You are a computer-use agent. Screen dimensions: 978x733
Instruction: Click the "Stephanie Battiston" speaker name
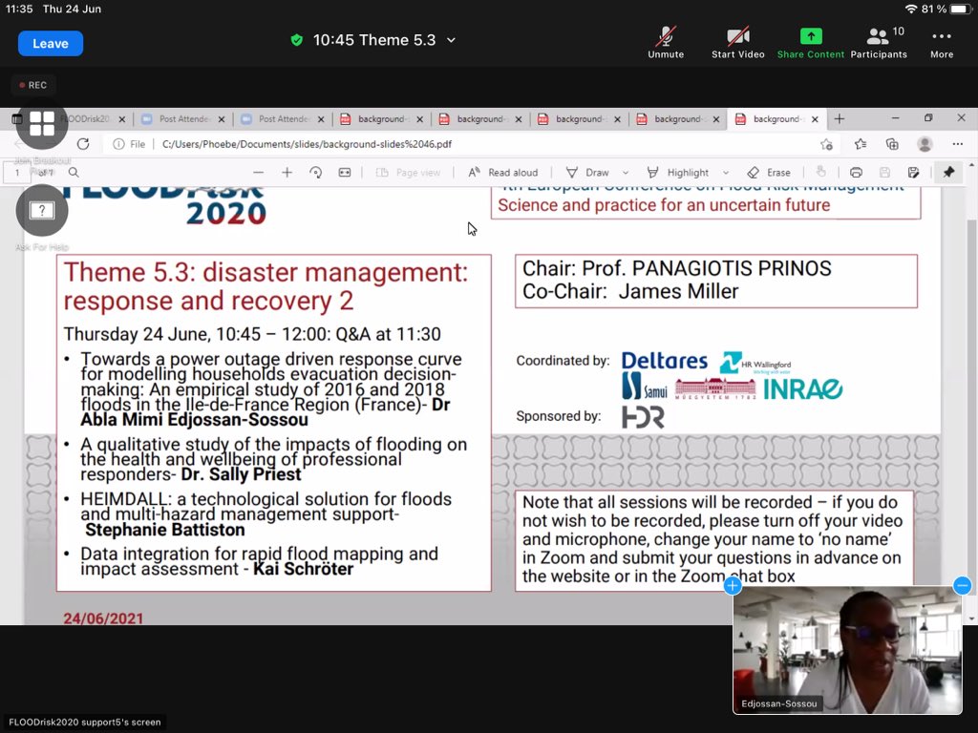coord(164,530)
